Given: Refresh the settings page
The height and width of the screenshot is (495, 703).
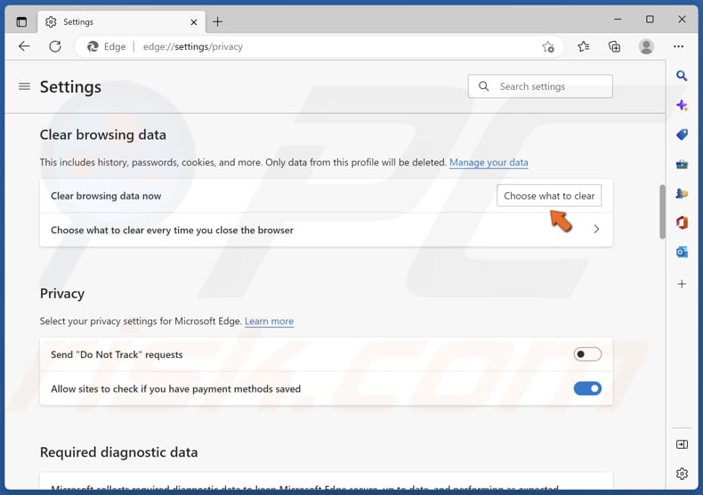Looking at the screenshot, I should click(x=55, y=46).
